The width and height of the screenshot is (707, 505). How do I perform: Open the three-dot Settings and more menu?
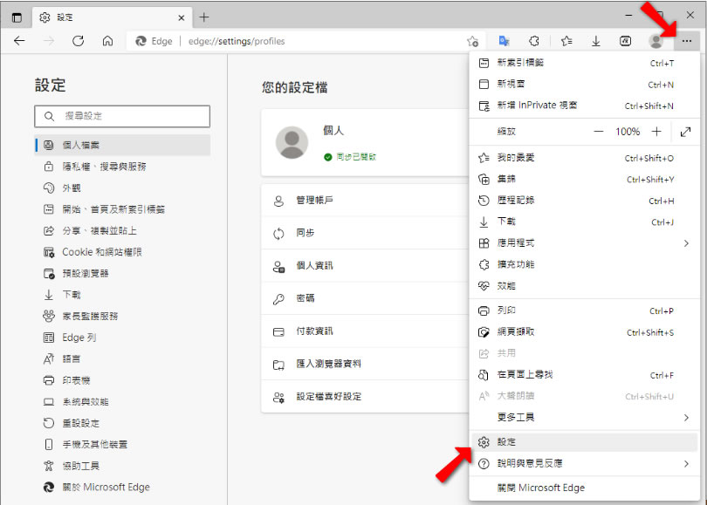click(x=686, y=41)
